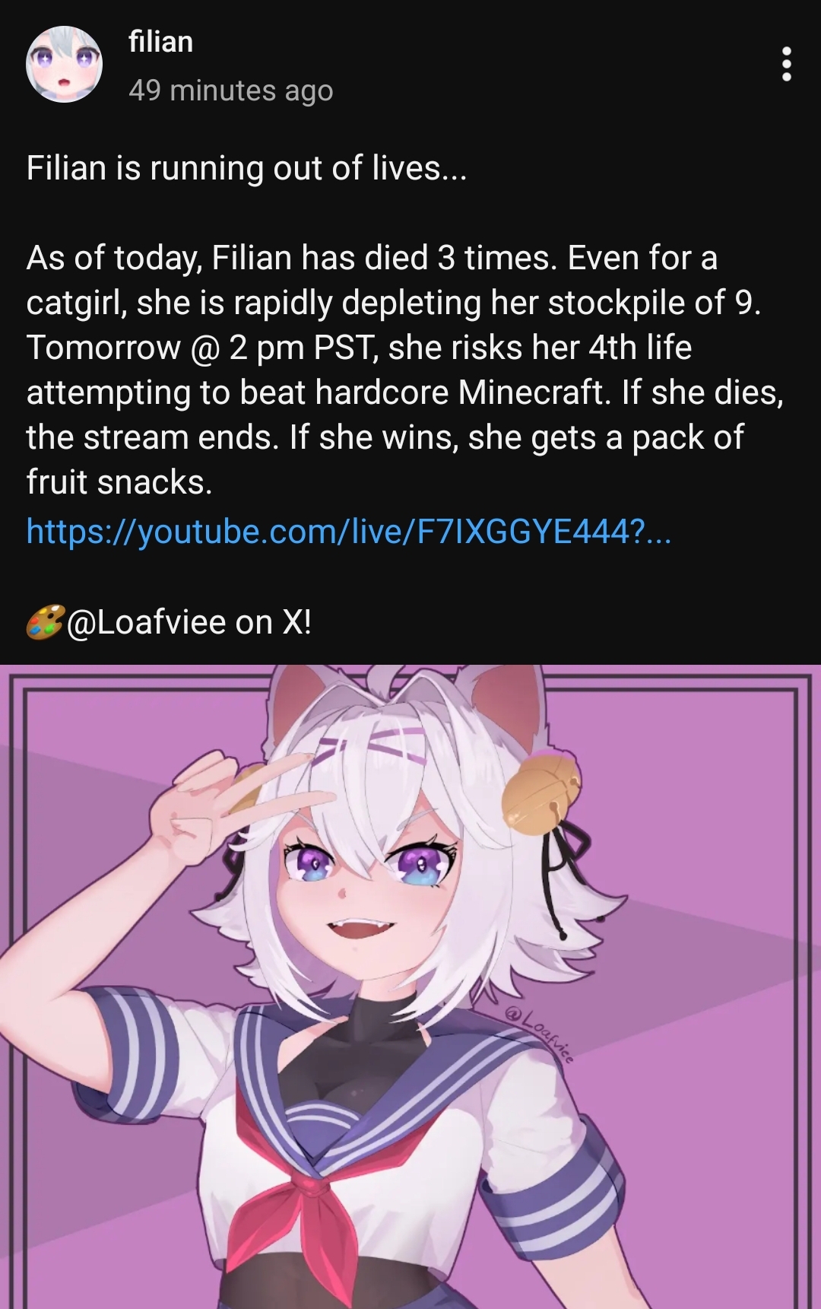Open the catgirl artwork image
Image resolution: width=821 pixels, height=1309 pixels.
410,987
